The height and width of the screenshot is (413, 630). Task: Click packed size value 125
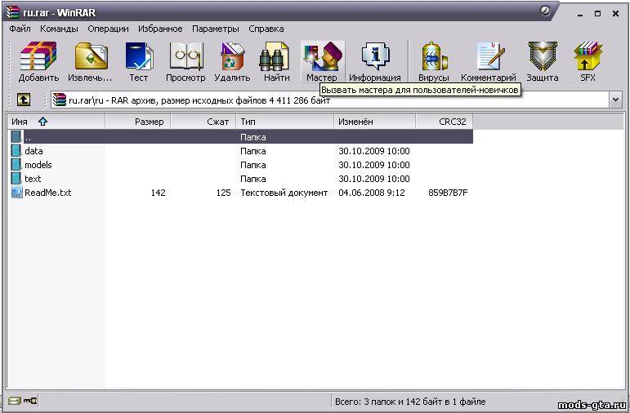point(223,193)
